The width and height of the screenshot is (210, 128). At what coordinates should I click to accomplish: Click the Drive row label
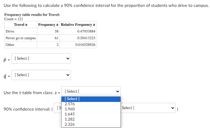coord(10,31)
